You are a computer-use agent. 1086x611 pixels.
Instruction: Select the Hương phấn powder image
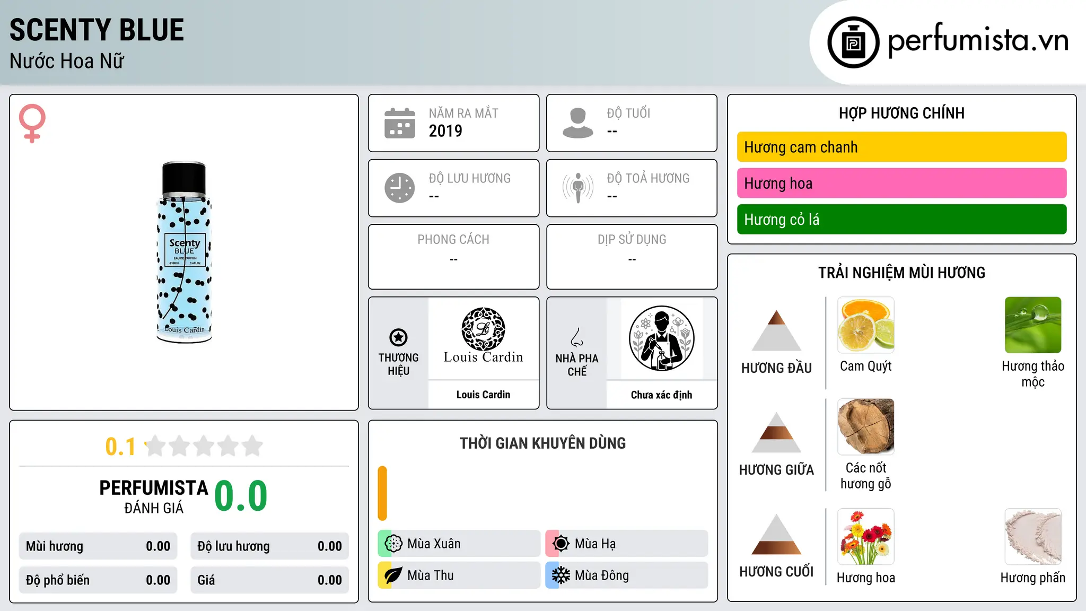(1033, 537)
